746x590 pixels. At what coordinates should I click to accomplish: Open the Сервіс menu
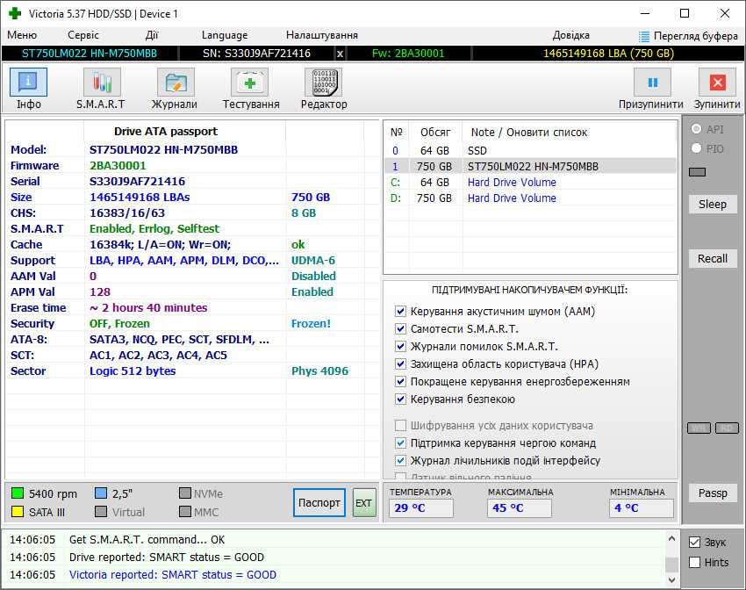[83, 35]
